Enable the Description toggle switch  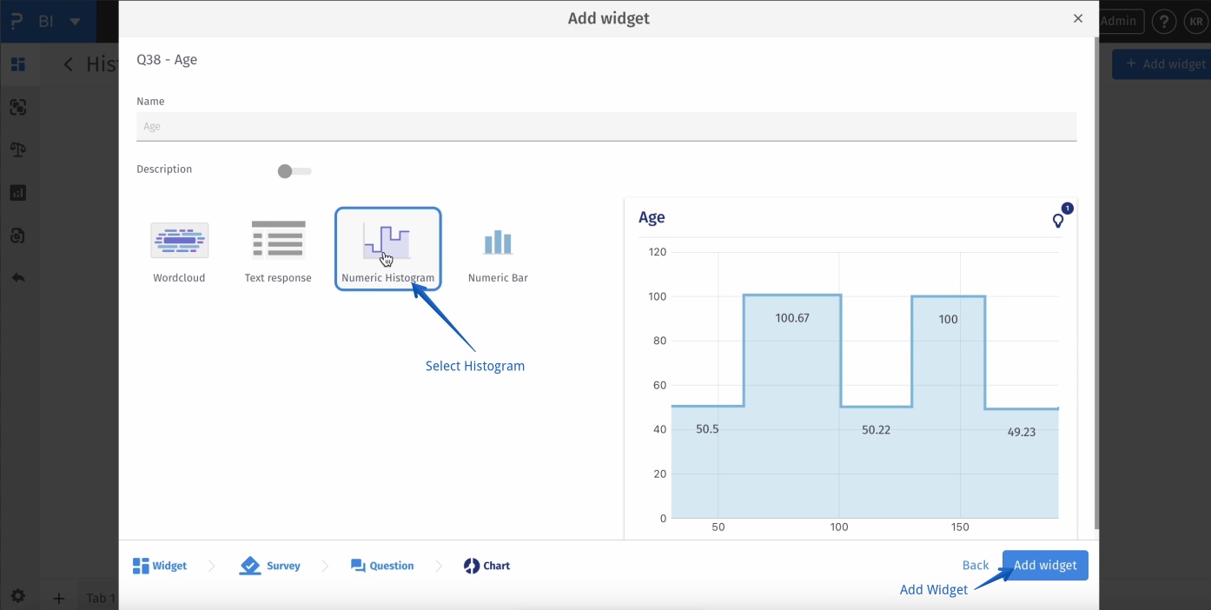(x=294, y=171)
